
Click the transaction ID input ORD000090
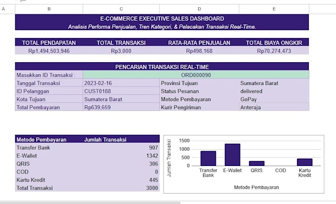pos(196,75)
